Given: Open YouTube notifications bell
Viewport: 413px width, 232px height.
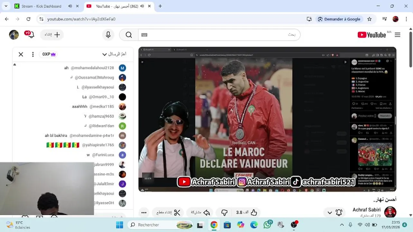Looking at the screenshot, I should coord(31,34).
